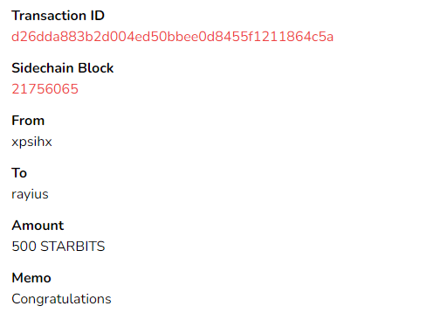Click the Amount field label
Screen dimensions: 433x320
[x=38, y=226]
